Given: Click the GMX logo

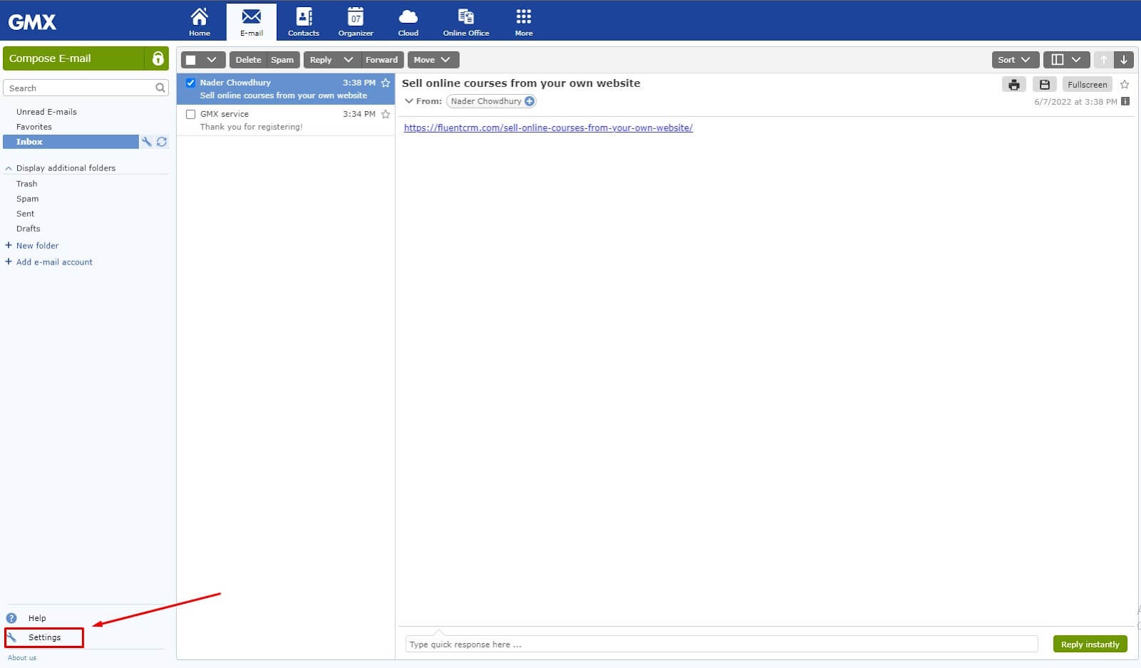Looking at the screenshot, I should pos(32,22).
